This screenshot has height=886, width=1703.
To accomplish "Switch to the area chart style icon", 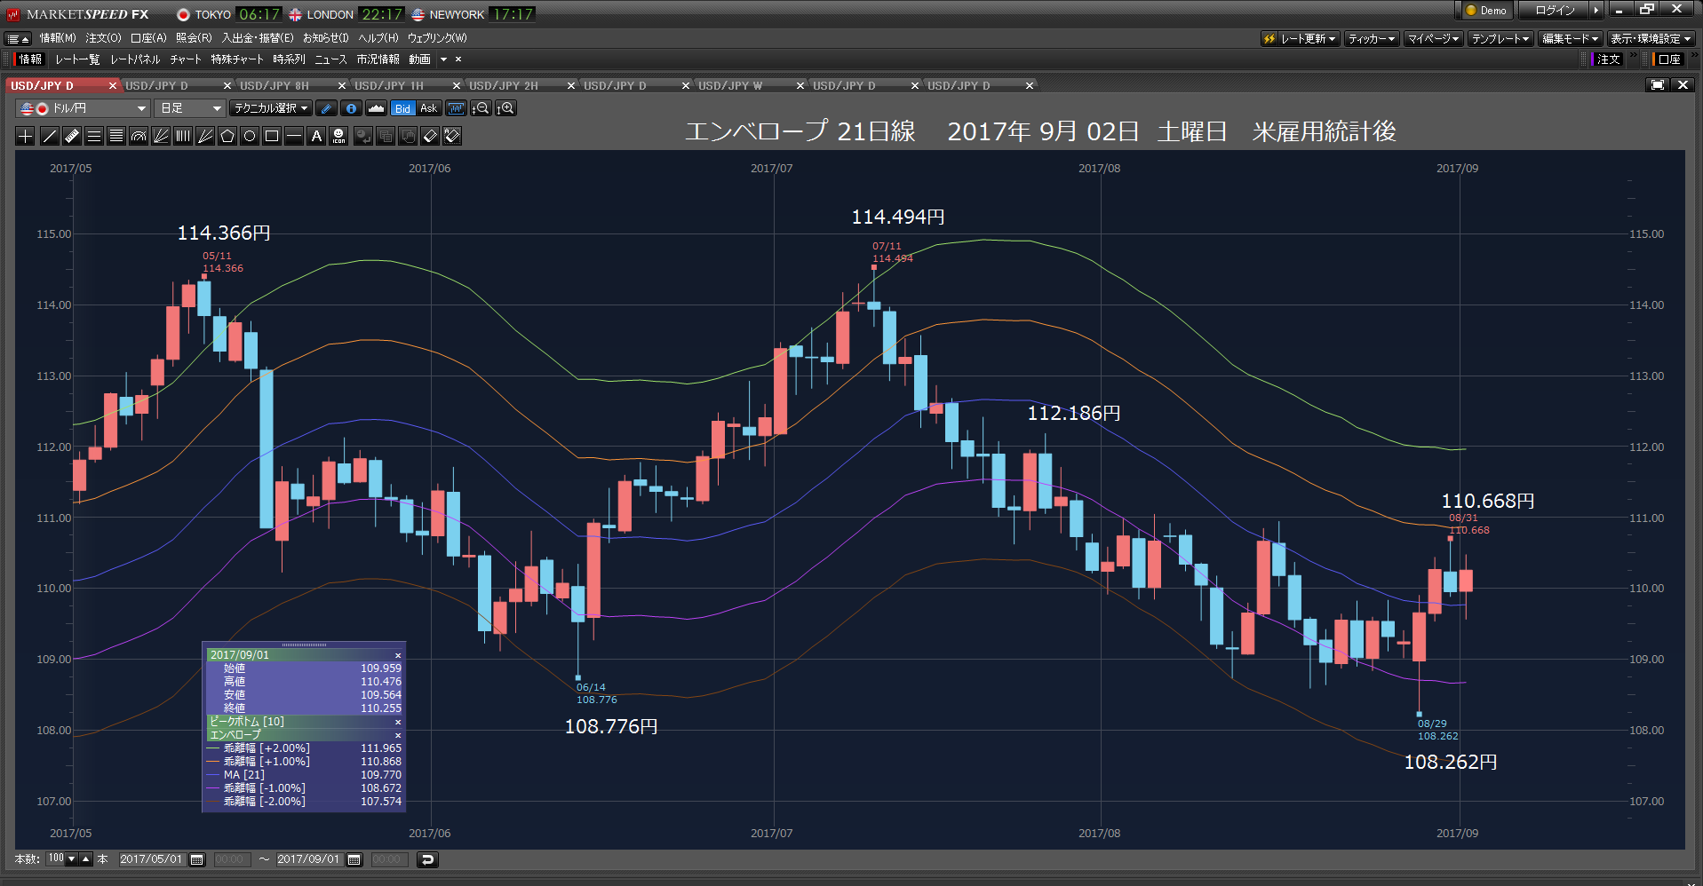I will [x=377, y=108].
